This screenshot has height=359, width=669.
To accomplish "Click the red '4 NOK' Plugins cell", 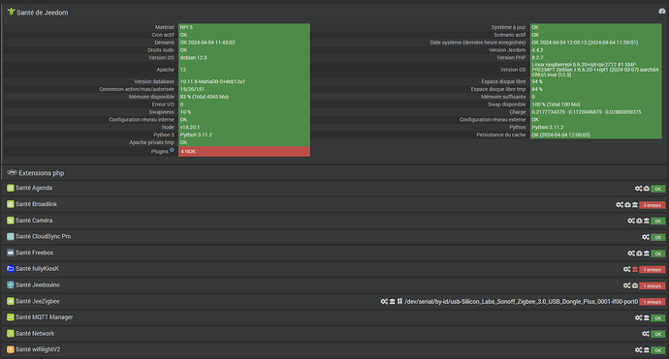I will (244, 152).
